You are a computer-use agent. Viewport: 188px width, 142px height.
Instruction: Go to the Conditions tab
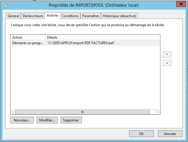70,16
